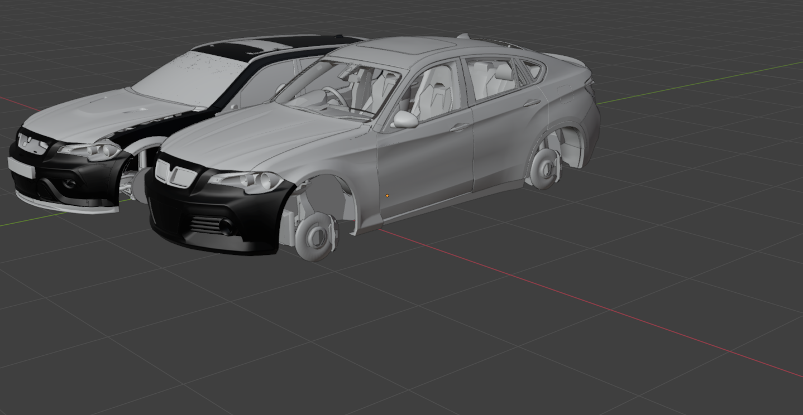Click the gray car's rear door handle
The width and height of the screenshot is (803, 415).
532,103
